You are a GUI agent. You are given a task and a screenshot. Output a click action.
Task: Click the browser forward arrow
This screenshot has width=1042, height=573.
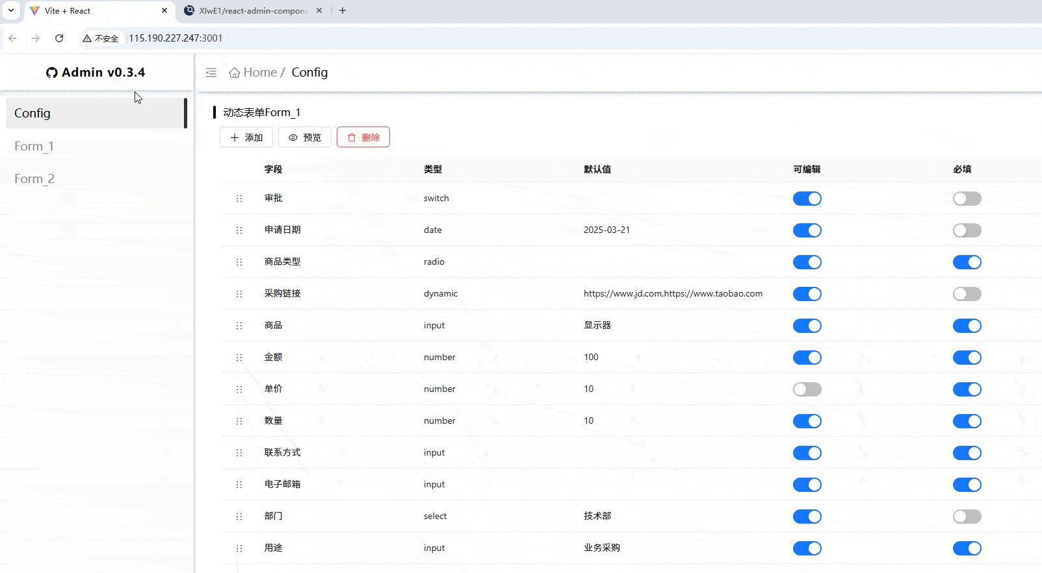[36, 38]
